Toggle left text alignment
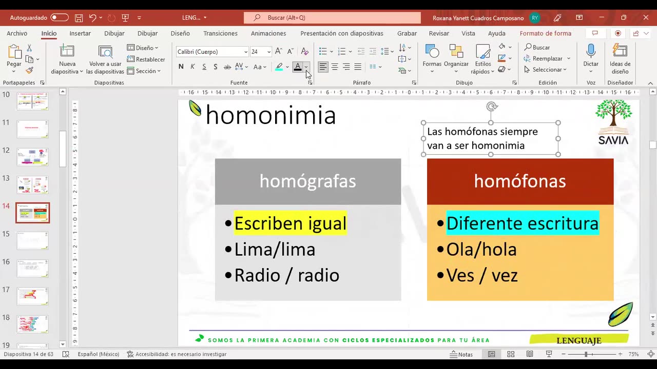The height and width of the screenshot is (369, 657). (323, 67)
